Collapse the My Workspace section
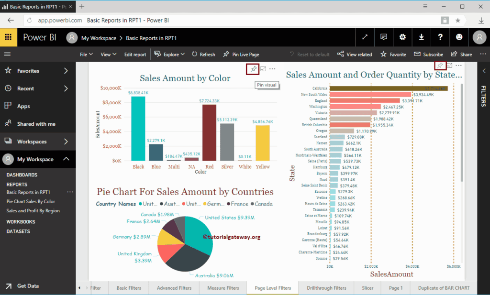 (x=38, y=159)
